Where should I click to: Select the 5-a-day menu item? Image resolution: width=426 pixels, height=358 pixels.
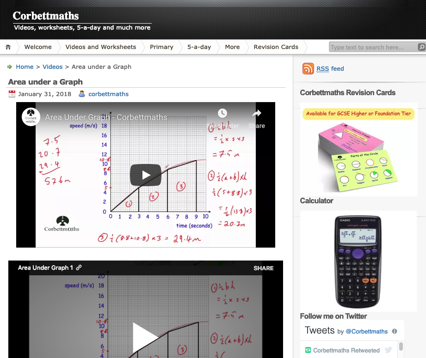point(199,47)
